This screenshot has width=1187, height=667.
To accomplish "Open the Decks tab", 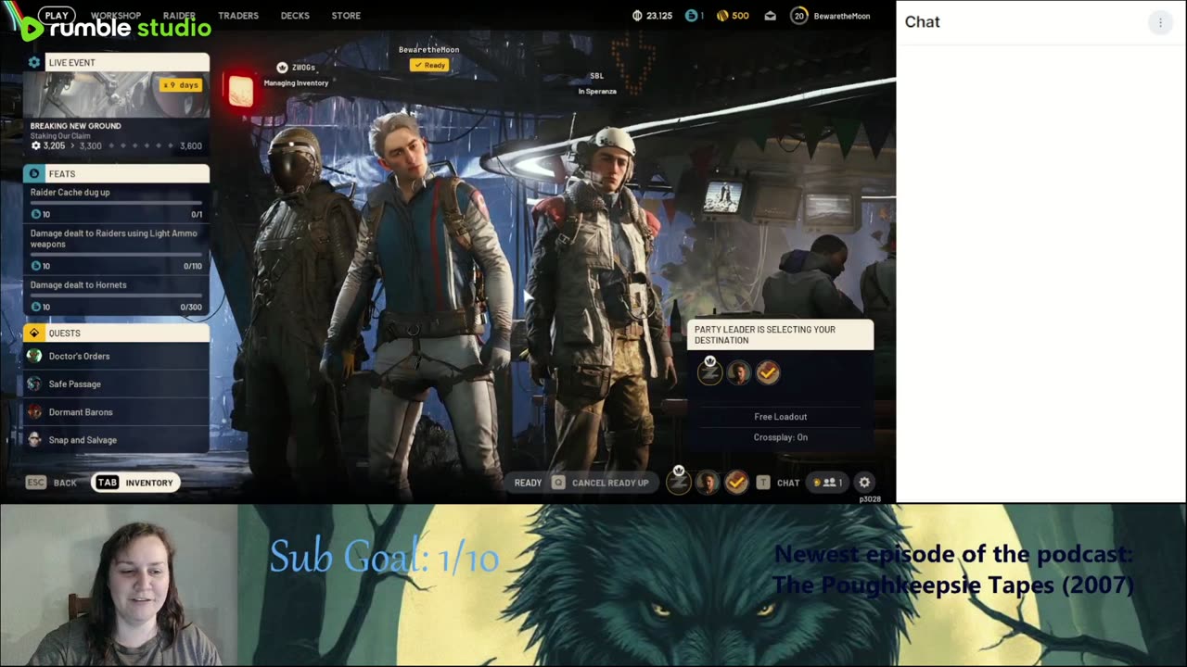I will pyautogui.click(x=295, y=16).
